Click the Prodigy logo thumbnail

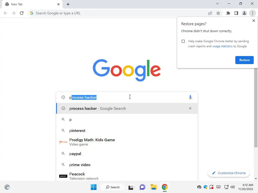click(63, 142)
